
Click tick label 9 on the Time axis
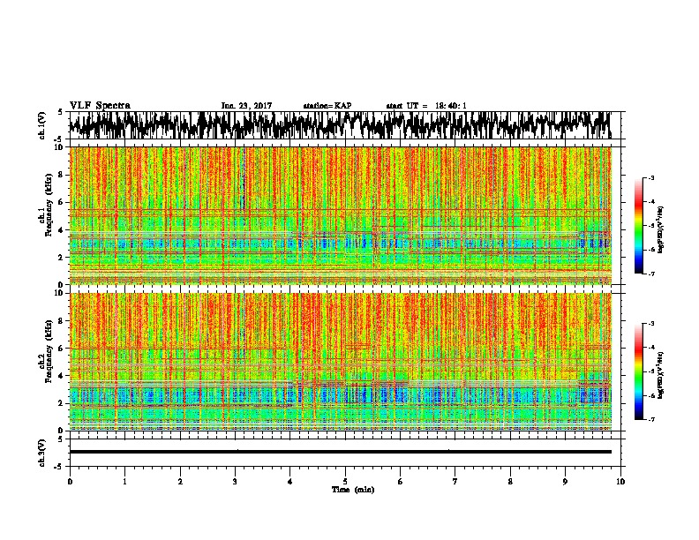click(565, 482)
